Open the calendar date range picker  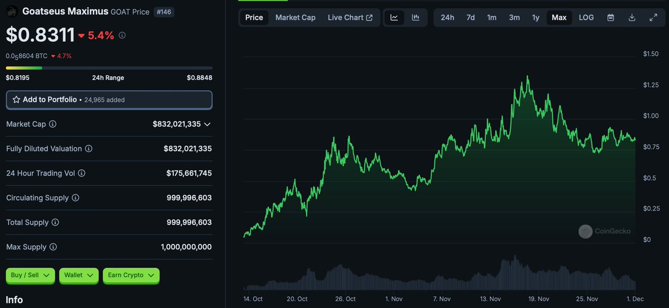point(610,17)
